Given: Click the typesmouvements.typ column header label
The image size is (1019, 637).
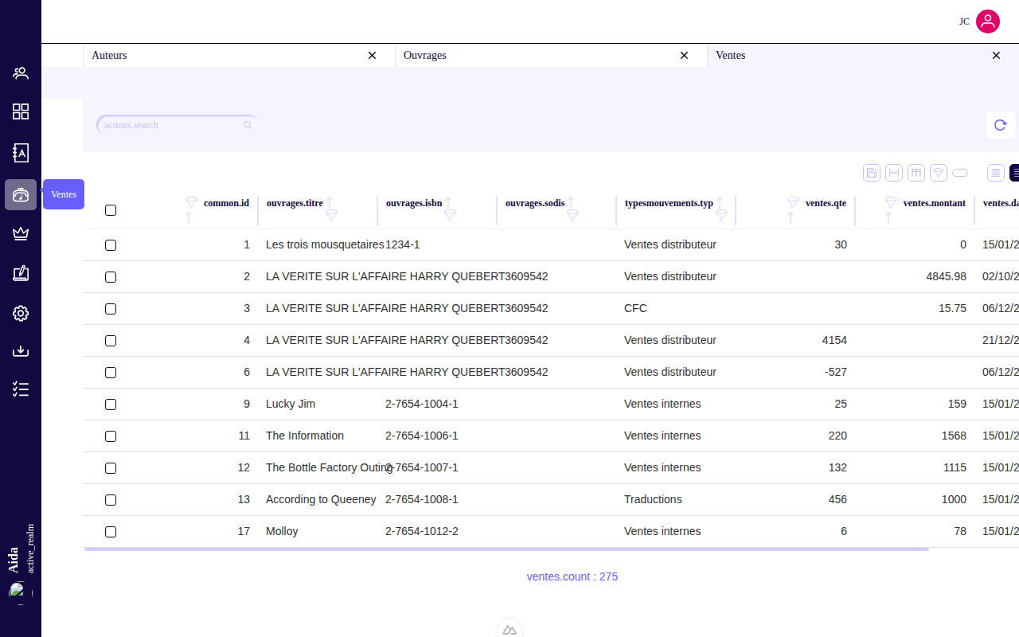Looking at the screenshot, I should click(669, 203).
